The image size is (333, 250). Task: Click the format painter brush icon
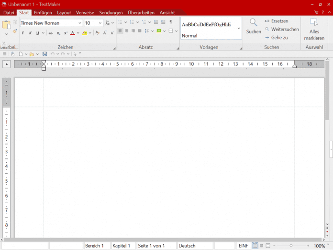(x=14, y=31)
